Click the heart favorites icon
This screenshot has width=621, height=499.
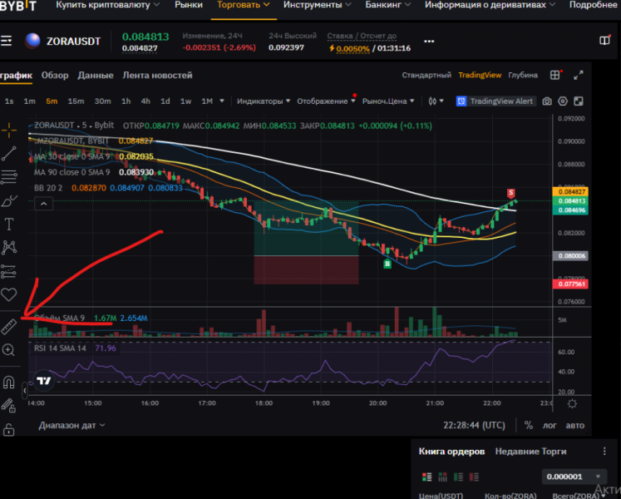pos(8,294)
